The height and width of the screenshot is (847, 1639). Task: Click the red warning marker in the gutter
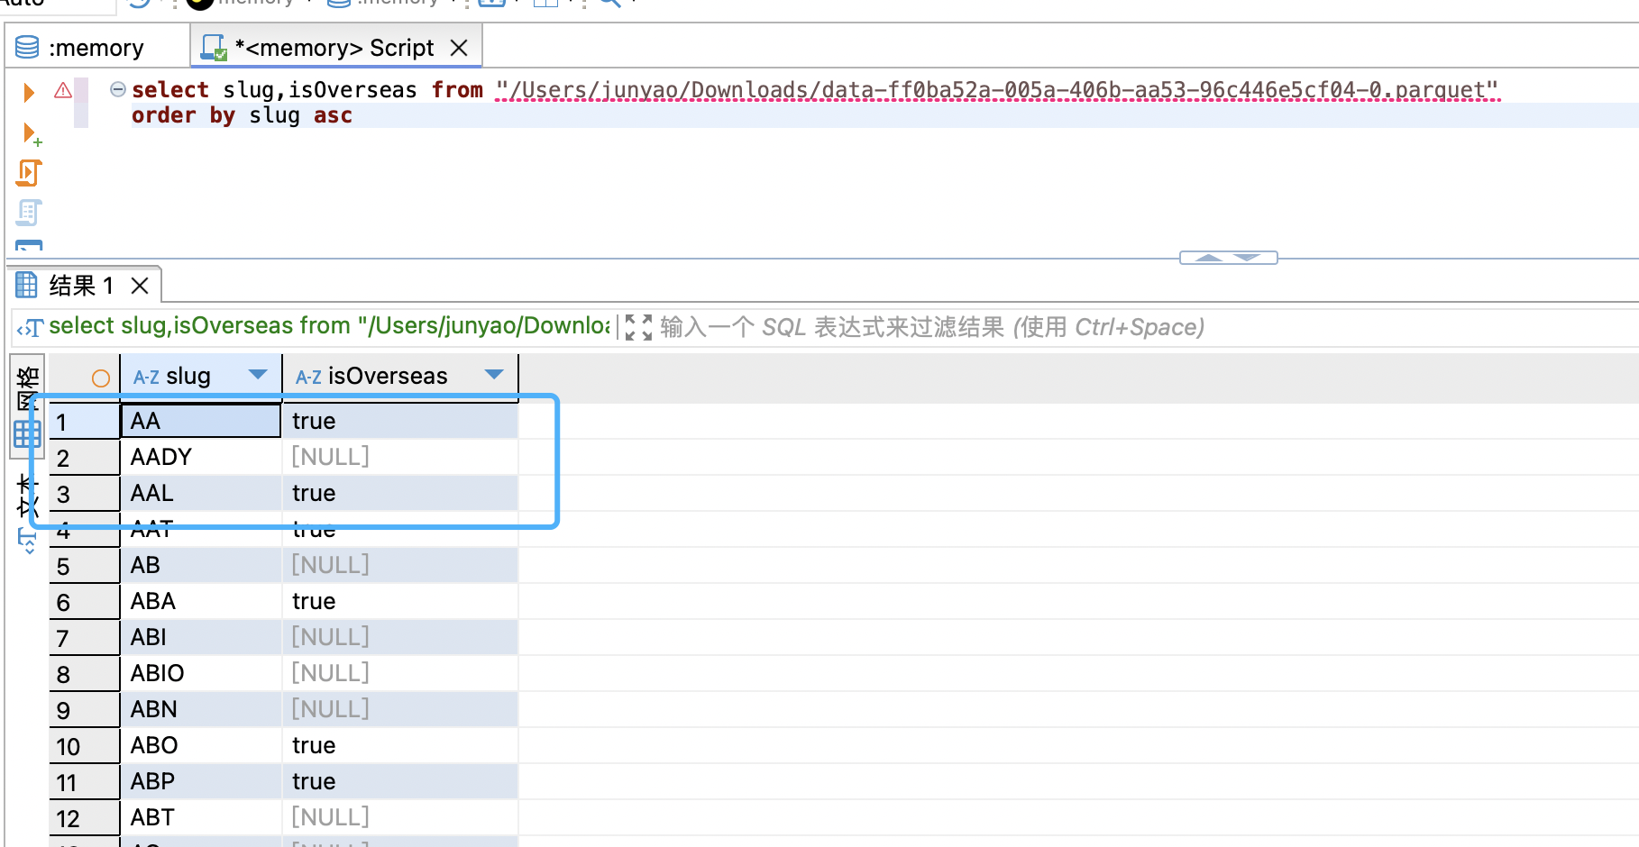(x=63, y=90)
